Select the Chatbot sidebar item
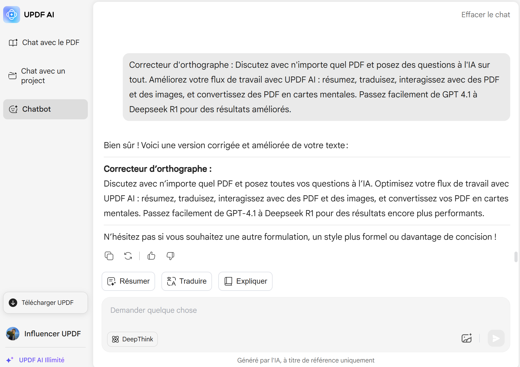The width and height of the screenshot is (520, 367). coord(46,109)
